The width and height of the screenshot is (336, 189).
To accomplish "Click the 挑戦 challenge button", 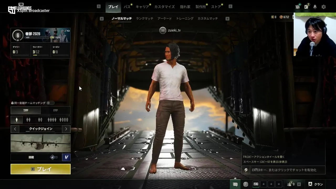I will pyautogui.click(x=31, y=157).
